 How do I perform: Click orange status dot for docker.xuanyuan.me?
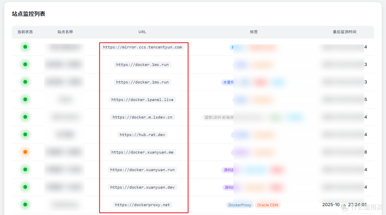(25, 152)
